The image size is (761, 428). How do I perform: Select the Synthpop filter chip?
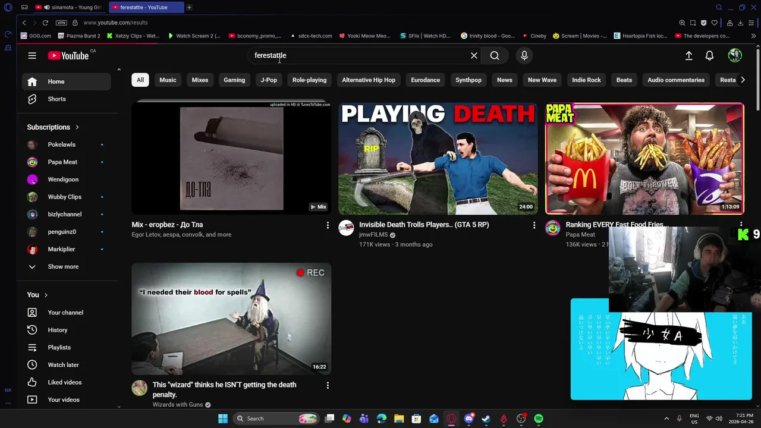tap(468, 80)
